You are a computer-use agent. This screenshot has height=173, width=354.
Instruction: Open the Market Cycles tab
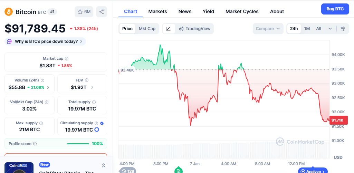coord(242,11)
